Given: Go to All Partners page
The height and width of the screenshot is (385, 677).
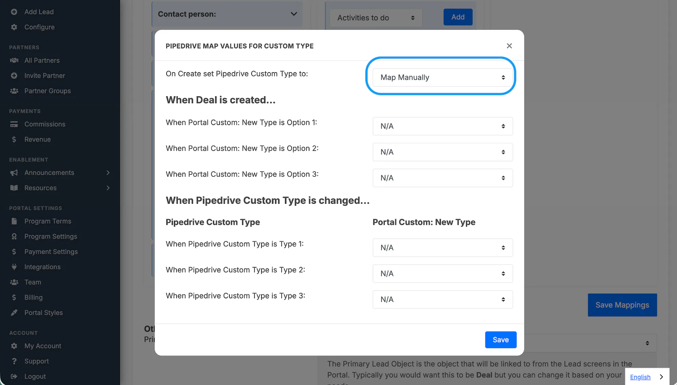Looking at the screenshot, I should (x=42, y=60).
